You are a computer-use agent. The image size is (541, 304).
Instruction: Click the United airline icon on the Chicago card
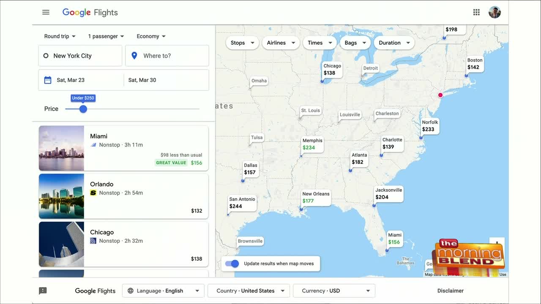point(93,241)
